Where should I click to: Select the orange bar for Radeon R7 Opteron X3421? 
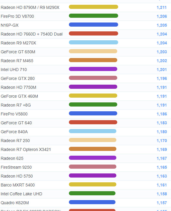click(x=93, y=149)
